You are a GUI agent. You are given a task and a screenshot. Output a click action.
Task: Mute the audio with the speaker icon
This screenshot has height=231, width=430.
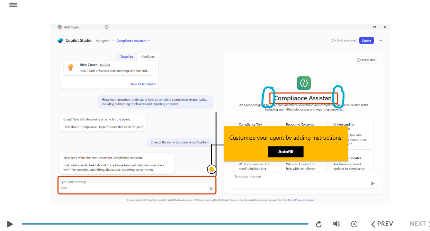click(336, 224)
